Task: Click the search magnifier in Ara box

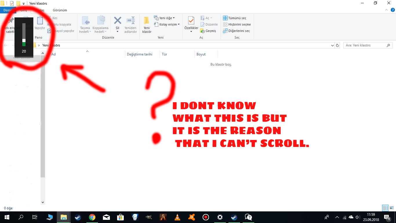Action: tap(388, 45)
